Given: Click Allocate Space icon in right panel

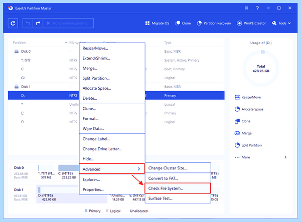Looking at the screenshot, I should click(237, 109).
